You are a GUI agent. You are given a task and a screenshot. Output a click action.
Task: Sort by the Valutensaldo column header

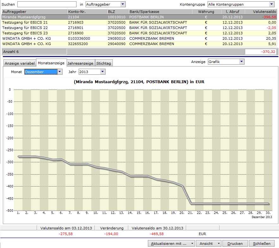pyautogui.click(x=261, y=12)
